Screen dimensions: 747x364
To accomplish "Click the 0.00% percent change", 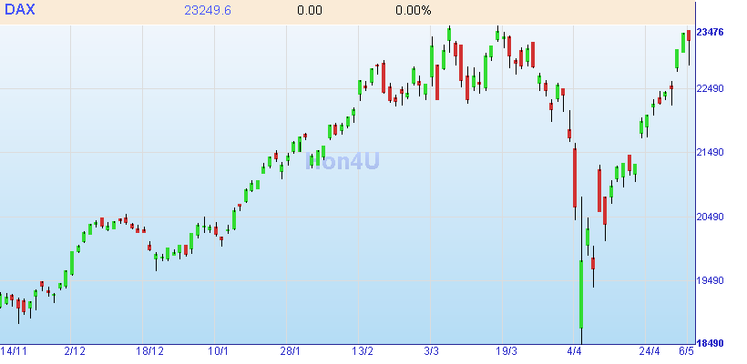I will click(414, 11).
